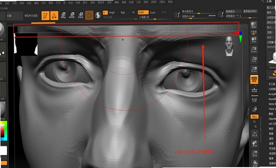The width and height of the screenshot is (276, 168).
Task: Toggle the Qxyz rotation mode
Action: tap(254, 117)
